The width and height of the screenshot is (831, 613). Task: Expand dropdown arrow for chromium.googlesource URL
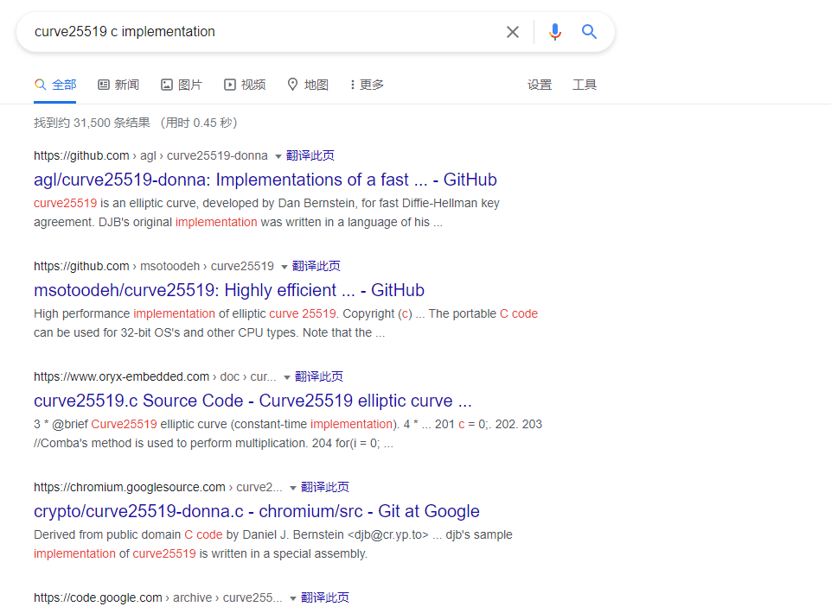tap(292, 488)
